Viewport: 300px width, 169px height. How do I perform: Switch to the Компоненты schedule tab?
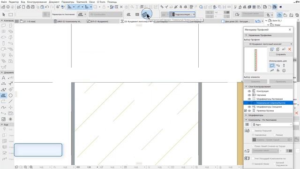click(x=67, y=21)
